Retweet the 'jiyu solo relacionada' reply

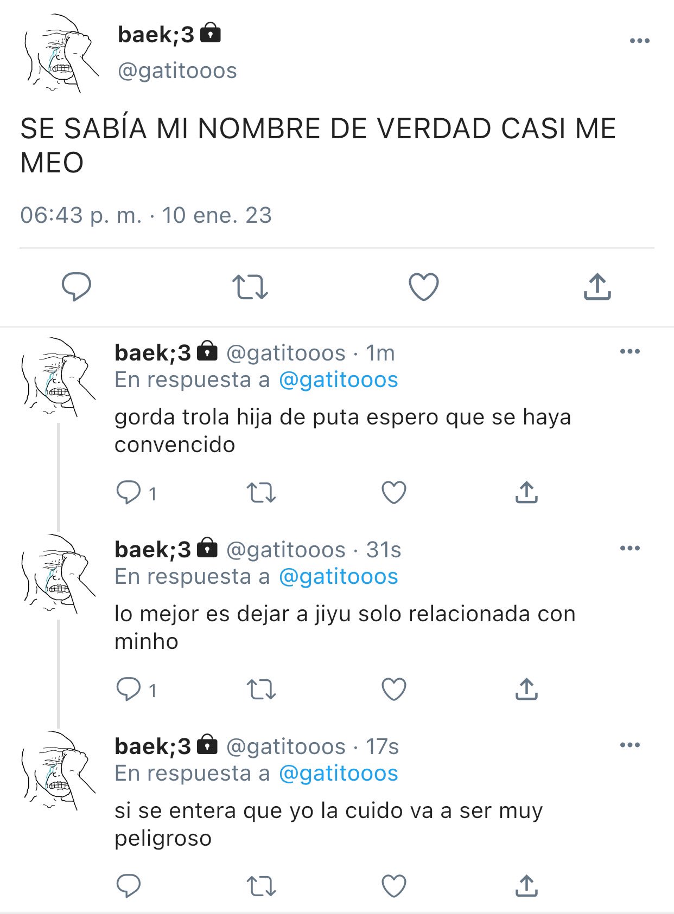click(262, 690)
